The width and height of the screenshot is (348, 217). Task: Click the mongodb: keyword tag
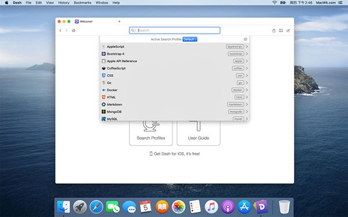pyautogui.click(x=236, y=112)
